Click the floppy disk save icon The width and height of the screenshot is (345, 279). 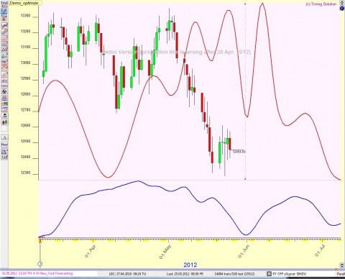tap(4, 116)
